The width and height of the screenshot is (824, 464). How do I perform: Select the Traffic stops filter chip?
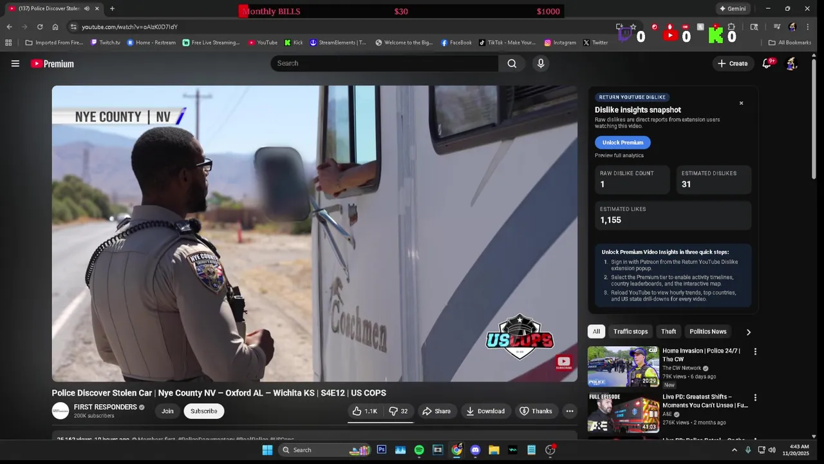(630, 331)
